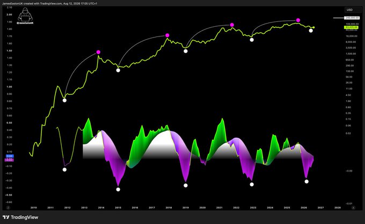Click the 18,000.00 price axis label

click(x=352, y=36)
